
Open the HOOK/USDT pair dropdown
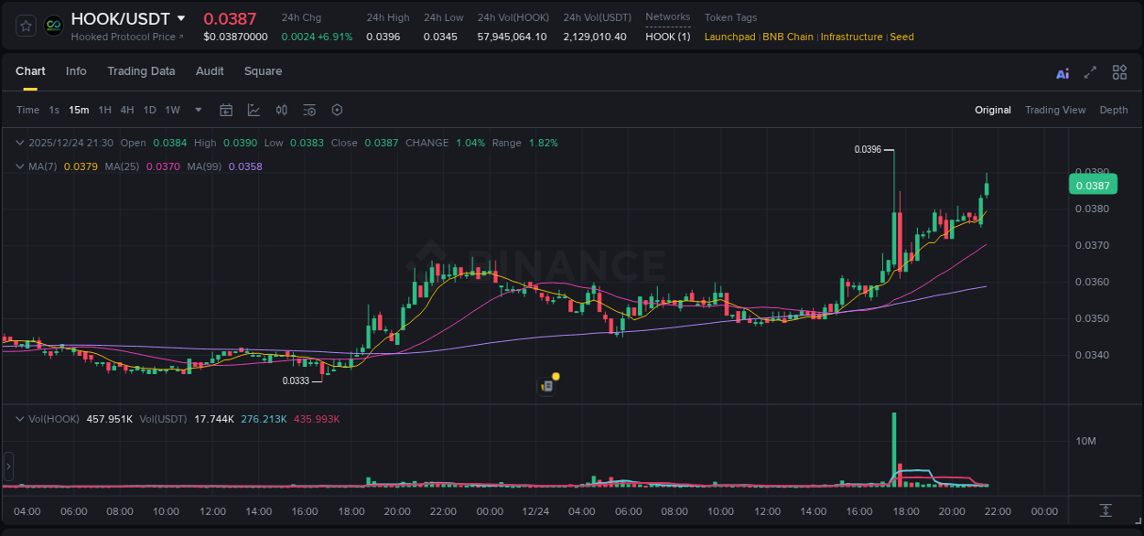181,17
